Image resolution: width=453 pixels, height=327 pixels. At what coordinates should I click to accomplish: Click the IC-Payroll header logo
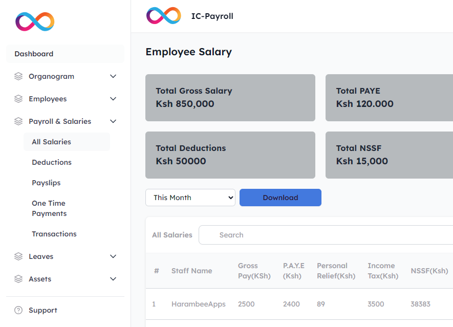click(x=163, y=16)
